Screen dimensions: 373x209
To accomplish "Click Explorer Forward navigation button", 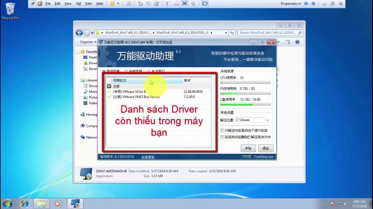I will pos(87,33).
